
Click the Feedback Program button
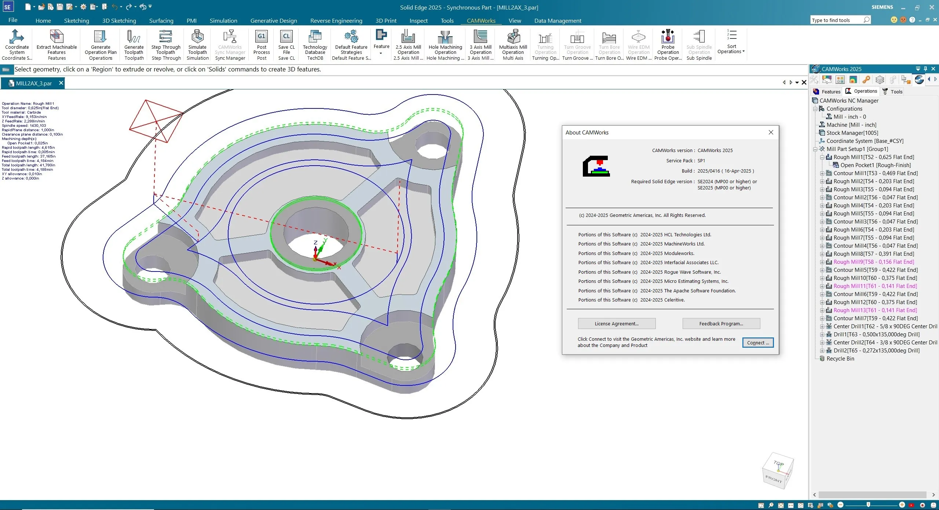pos(721,324)
